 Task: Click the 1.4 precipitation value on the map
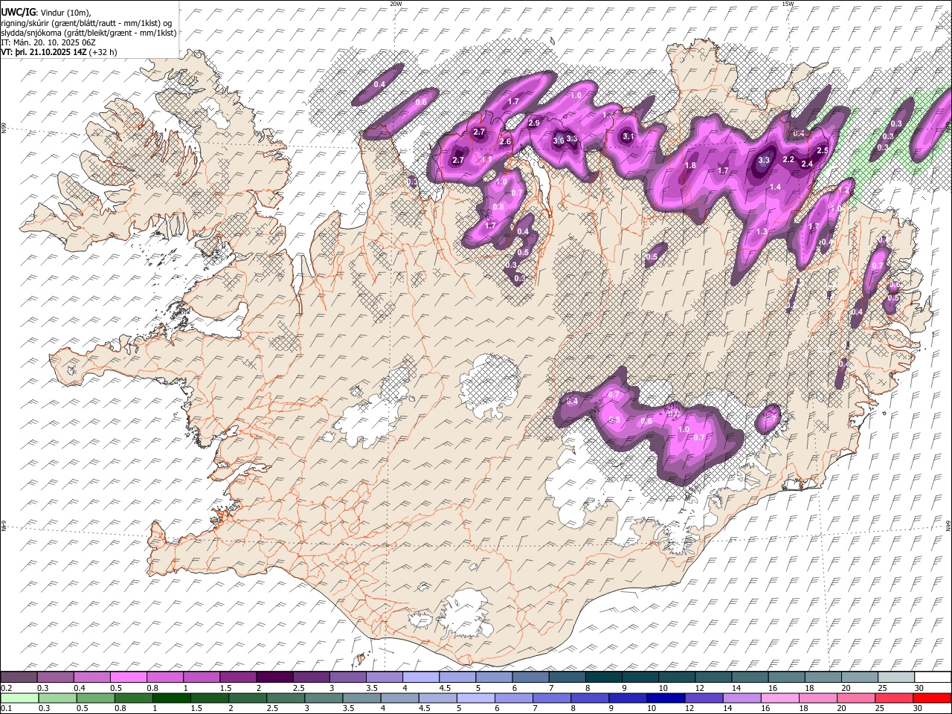[x=775, y=187]
